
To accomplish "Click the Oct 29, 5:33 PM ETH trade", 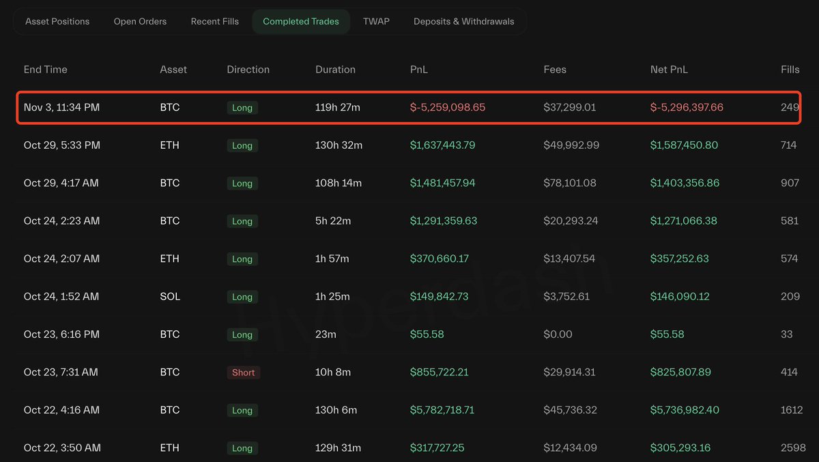I will tap(62, 145).
